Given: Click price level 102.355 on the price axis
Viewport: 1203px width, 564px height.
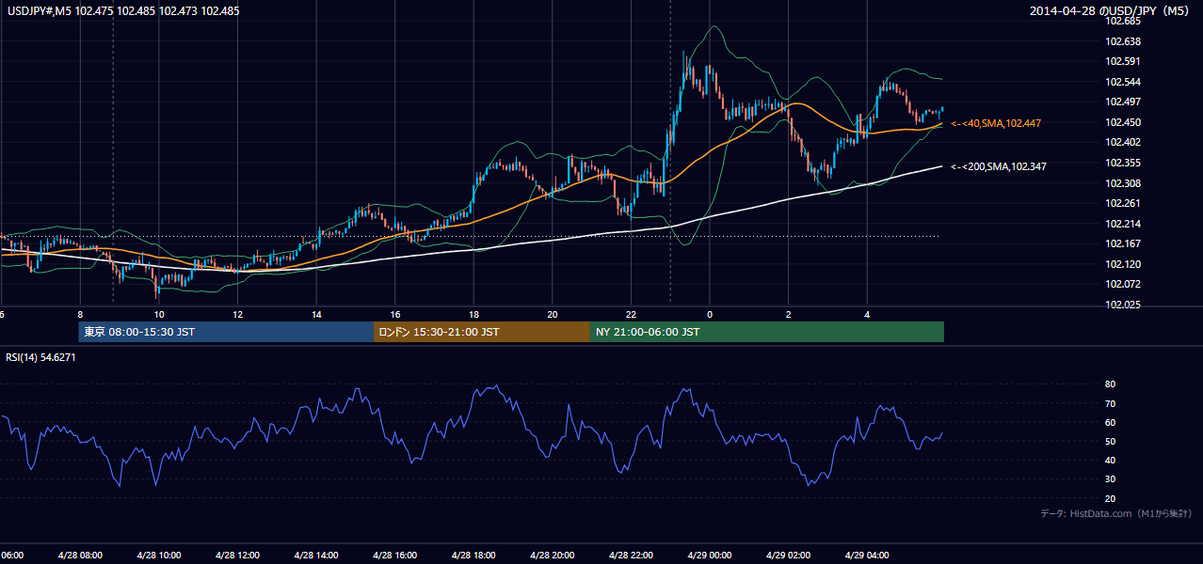Looking at the screenshot, I should pyautogui.click(x=1122, y=163).
